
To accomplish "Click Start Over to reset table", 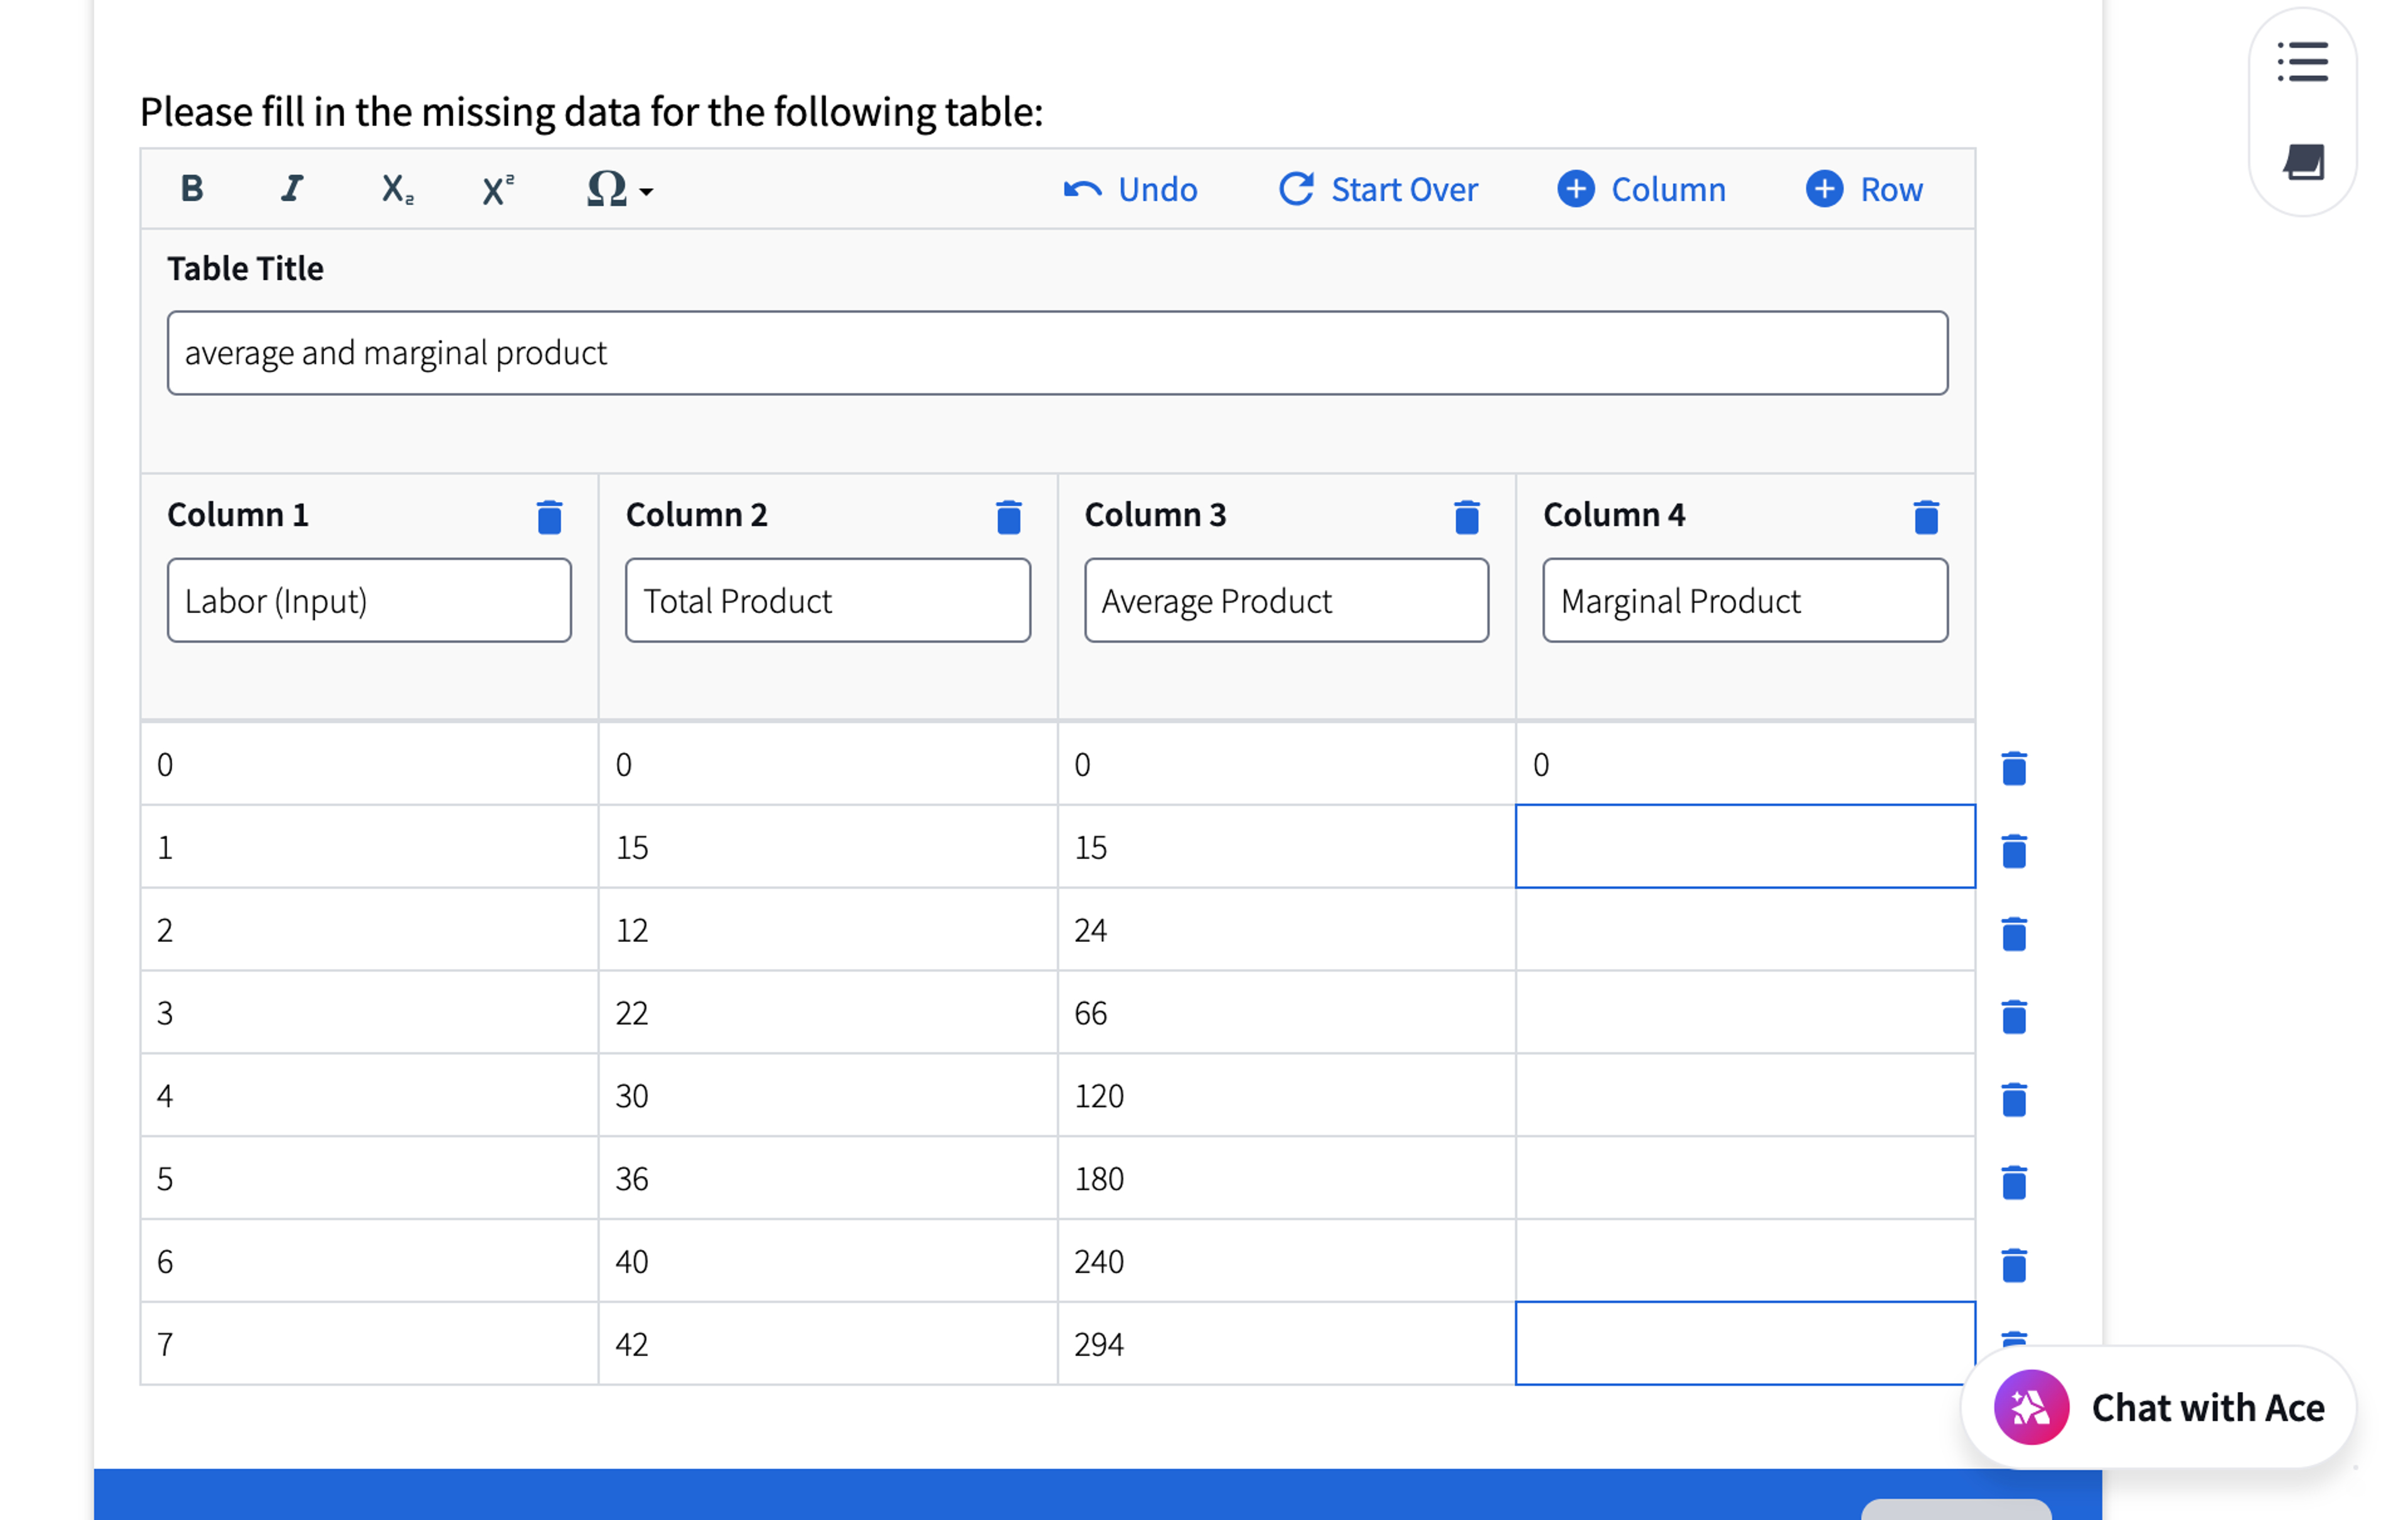I will point(1378,189).
